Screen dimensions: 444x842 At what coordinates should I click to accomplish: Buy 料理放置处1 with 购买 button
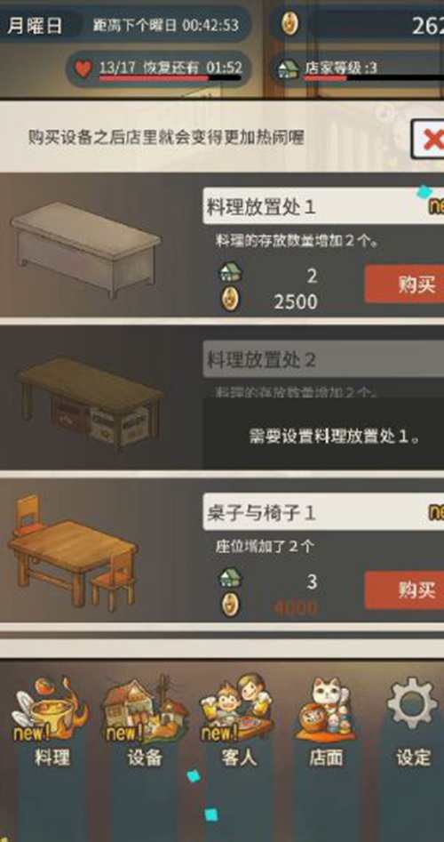point(406,284)
